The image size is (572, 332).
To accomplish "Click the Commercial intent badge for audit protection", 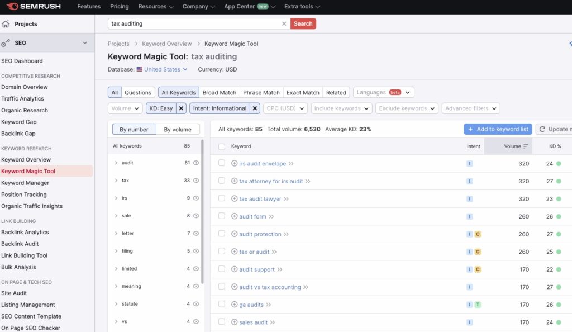I will point(478,234).
